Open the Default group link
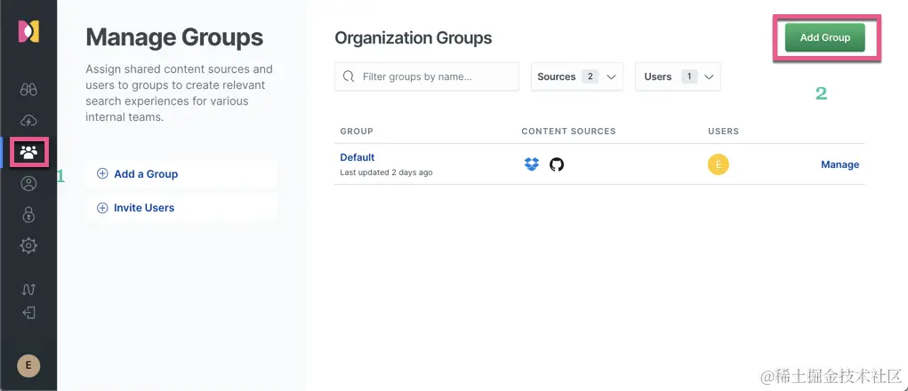The height and width of the screenshot is (391, 908). [x=358, y=157]
